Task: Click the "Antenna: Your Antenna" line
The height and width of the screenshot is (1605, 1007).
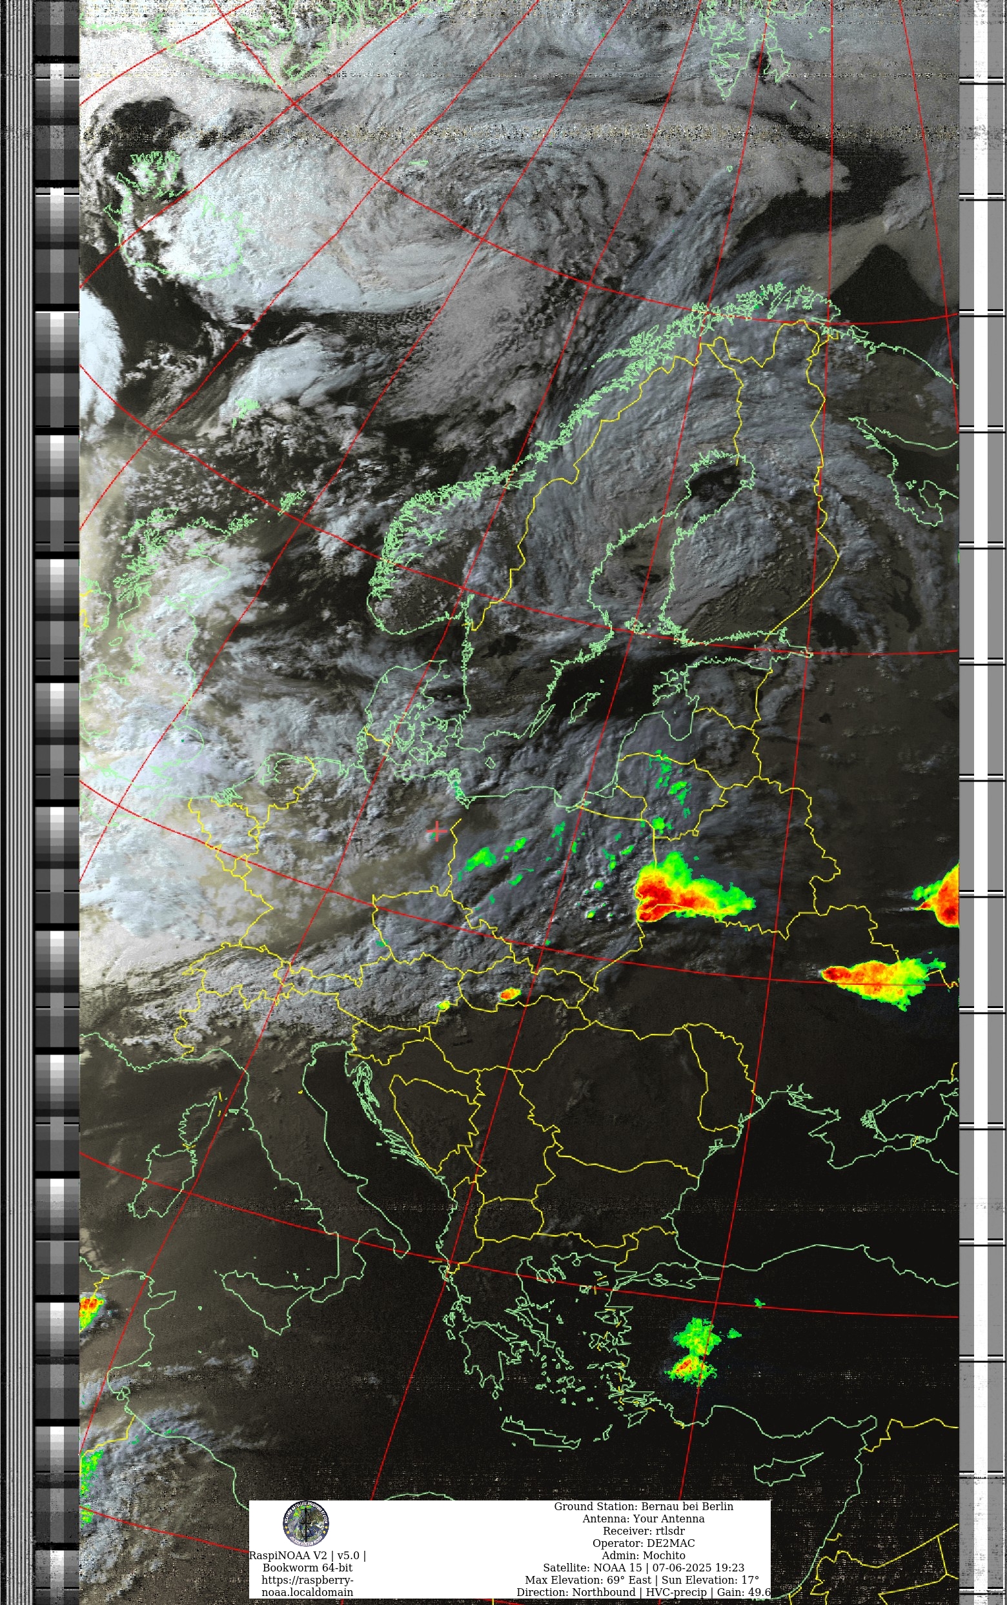Action: 644,1519
